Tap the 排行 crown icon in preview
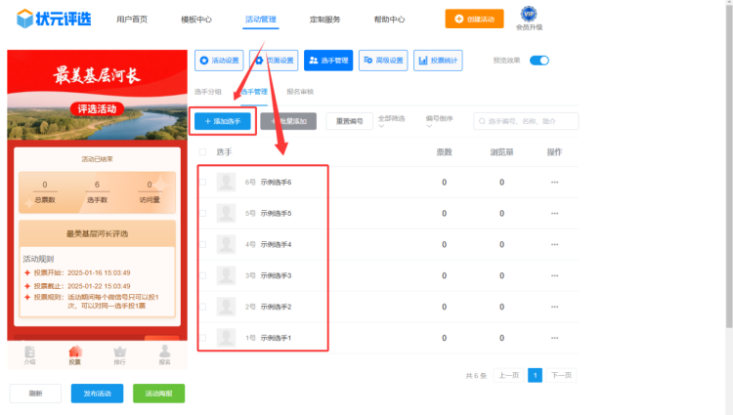733x415 pixels. 120,353
